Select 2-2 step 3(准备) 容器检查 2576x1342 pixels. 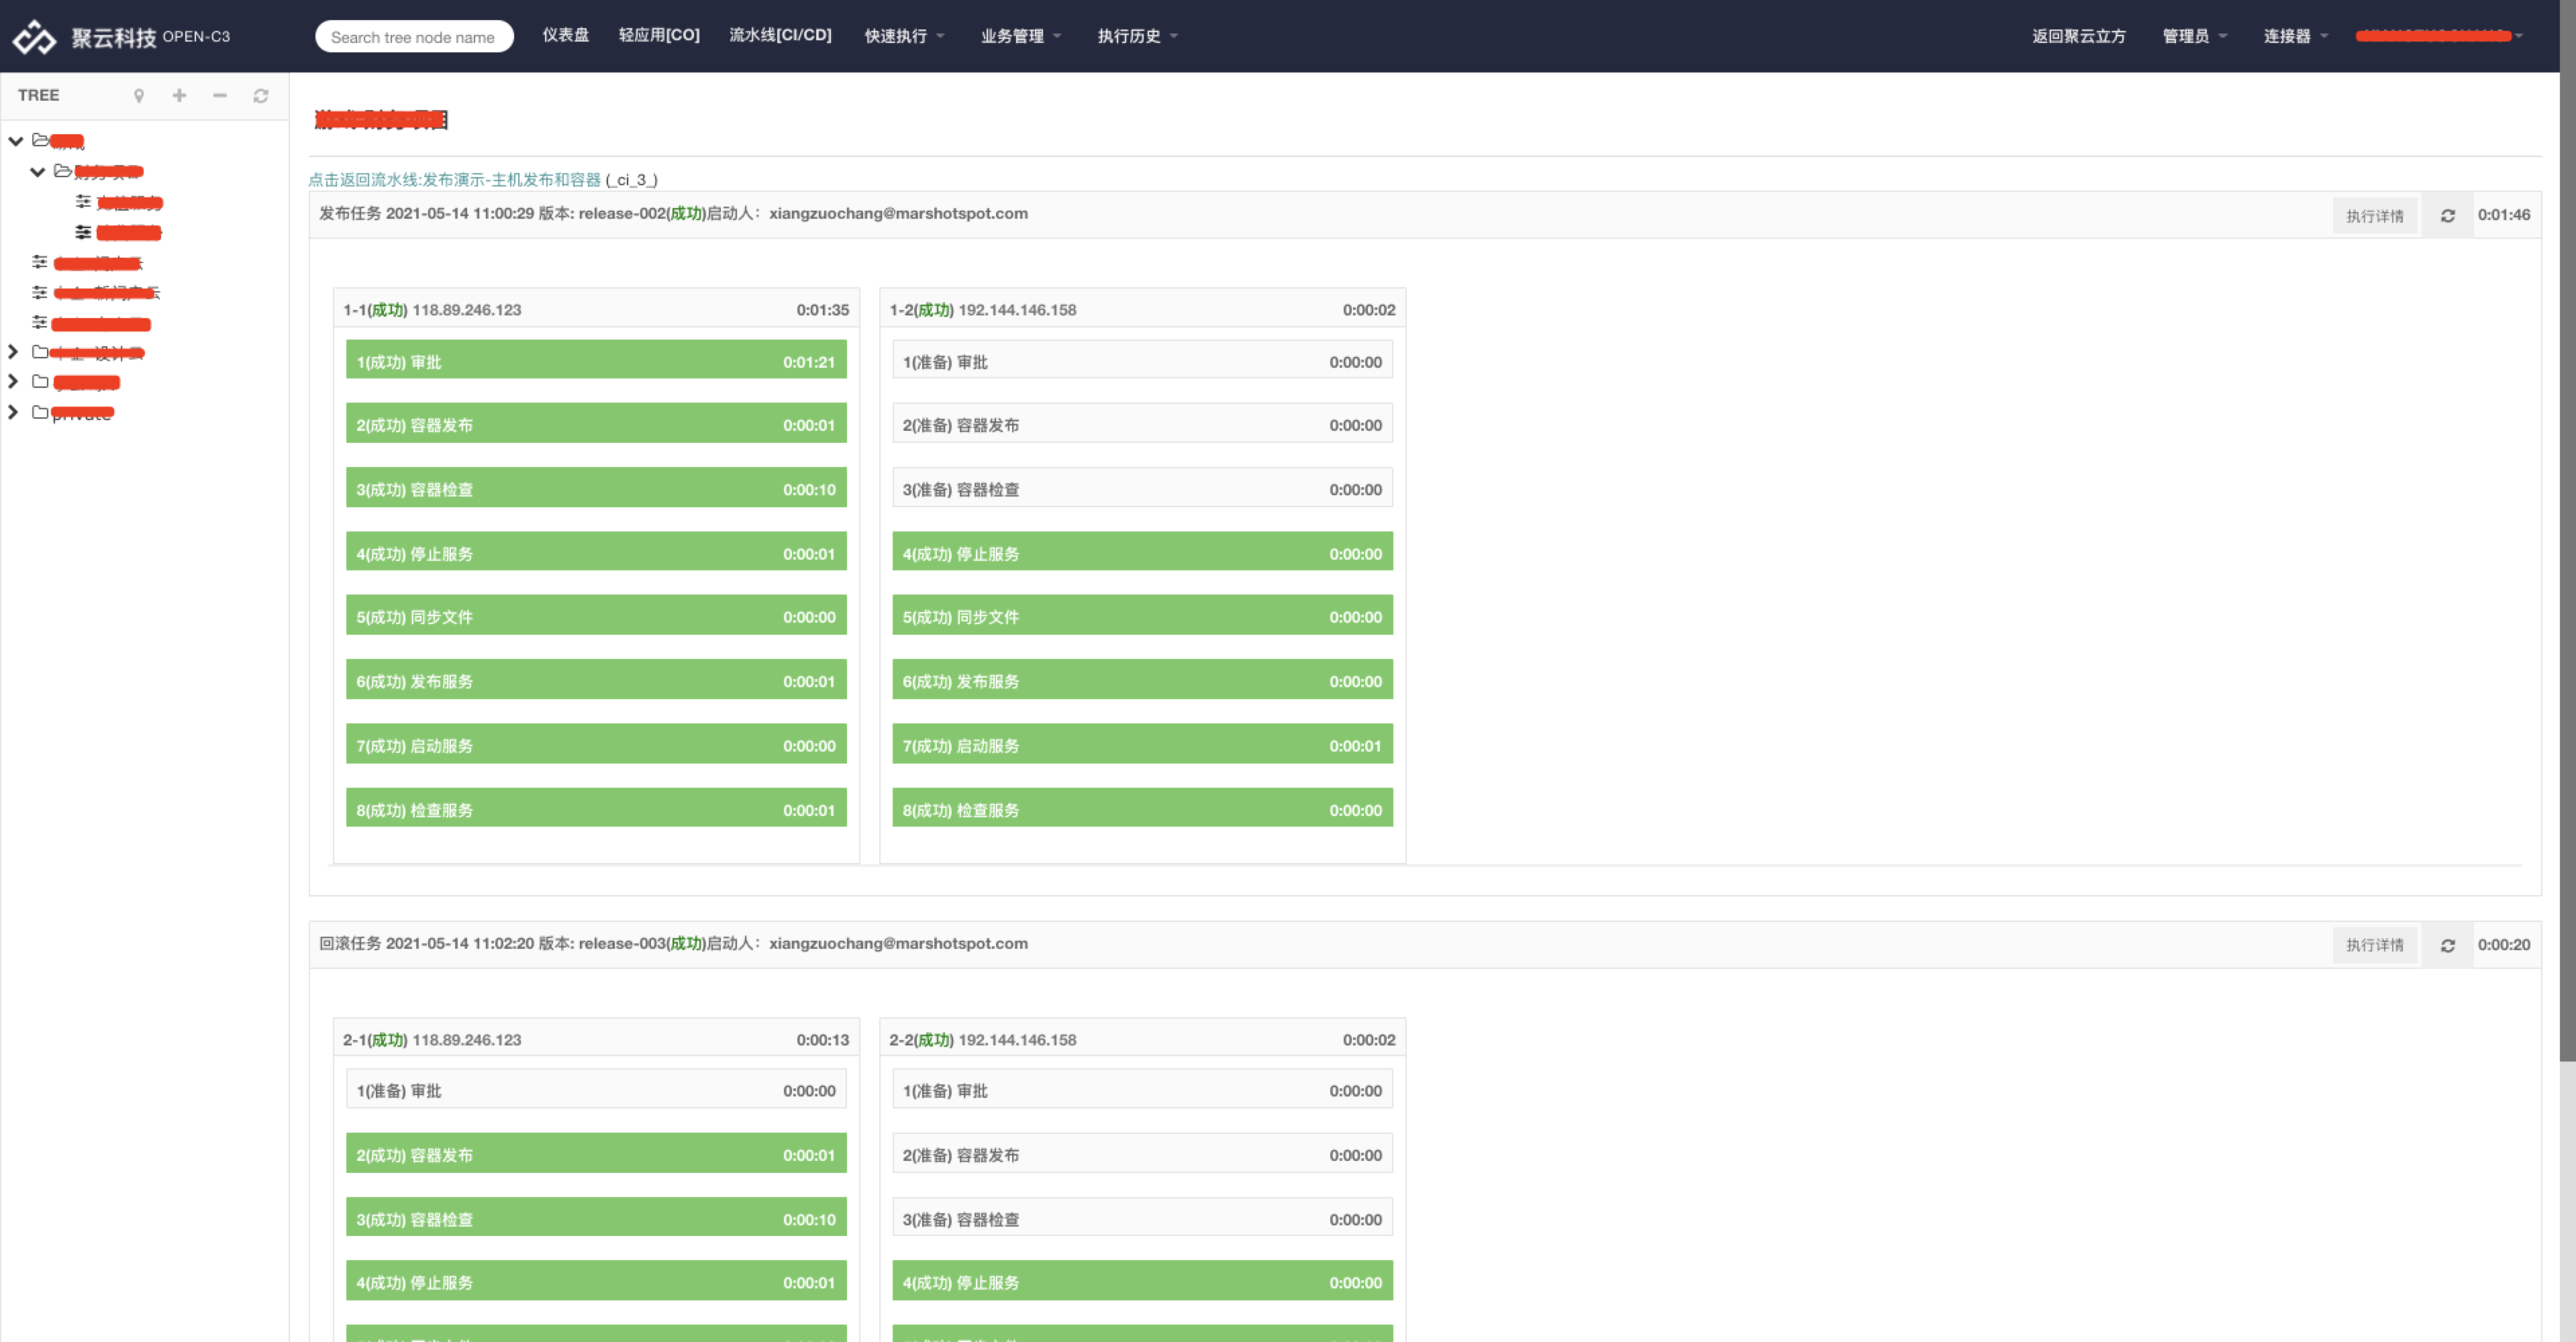click(1142, 1218)
